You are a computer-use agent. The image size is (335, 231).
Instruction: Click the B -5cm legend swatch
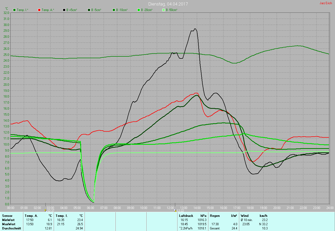pyautogui.click(x=89, y=10)
